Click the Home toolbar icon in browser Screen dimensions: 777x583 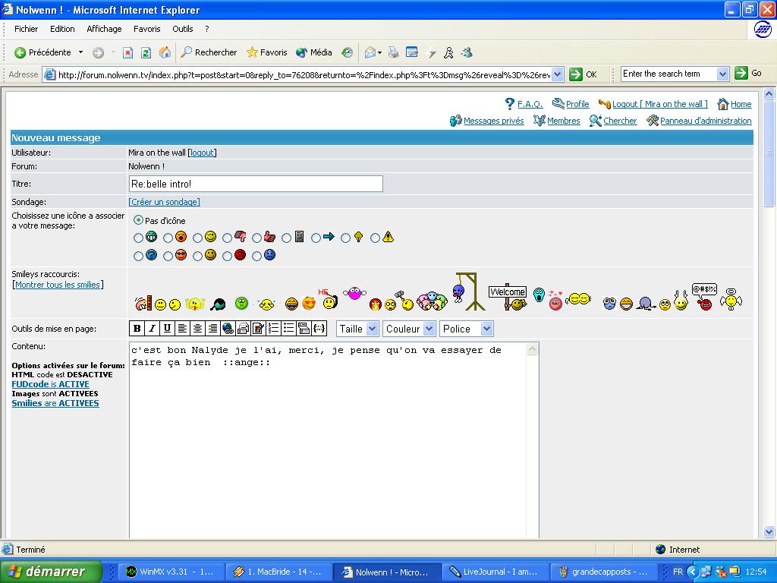pyautogui.click(x=165, y=52)
